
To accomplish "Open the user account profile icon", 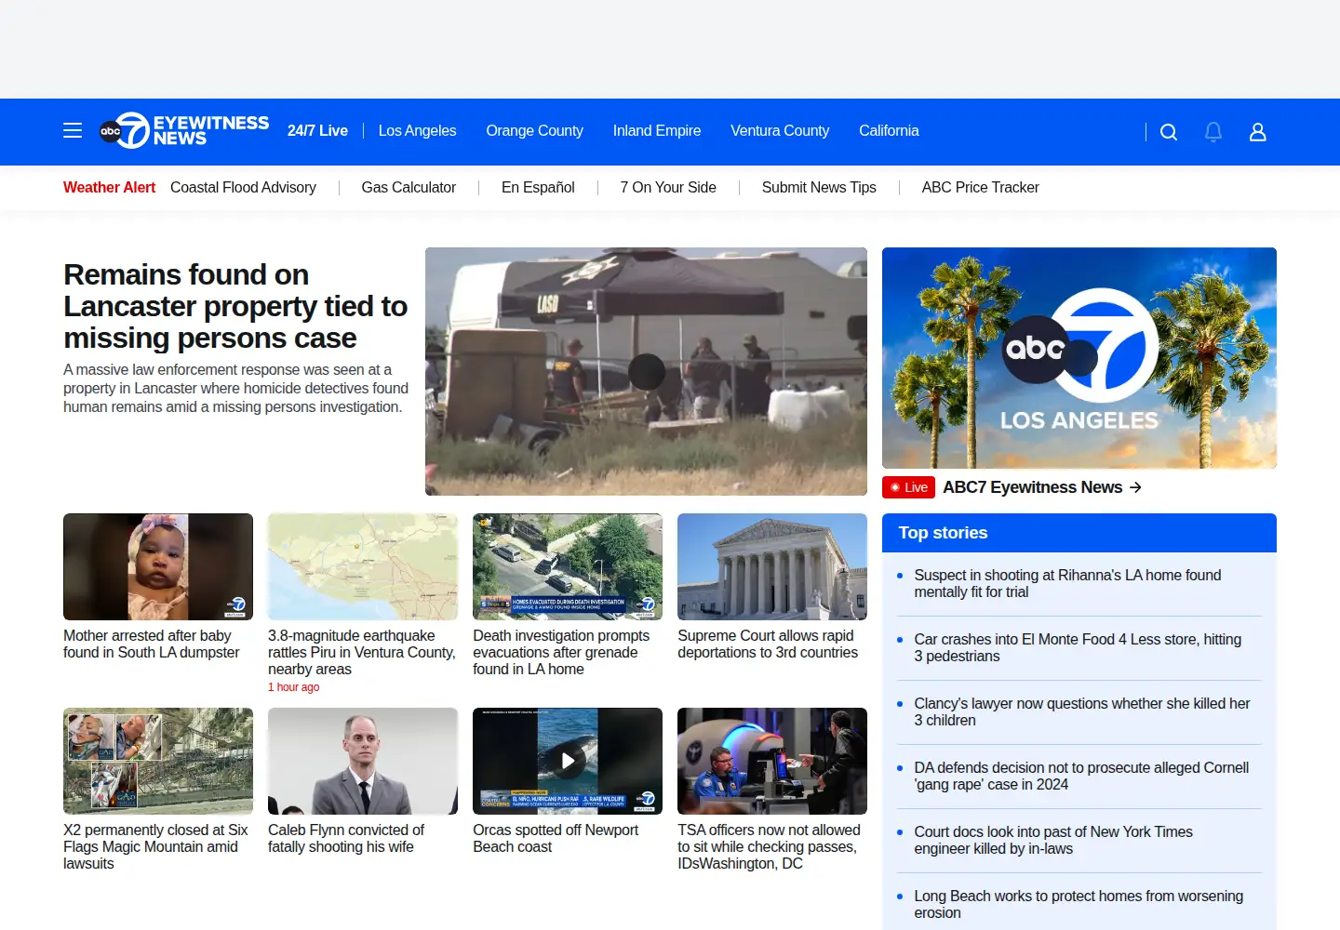I will point(1258,132).
